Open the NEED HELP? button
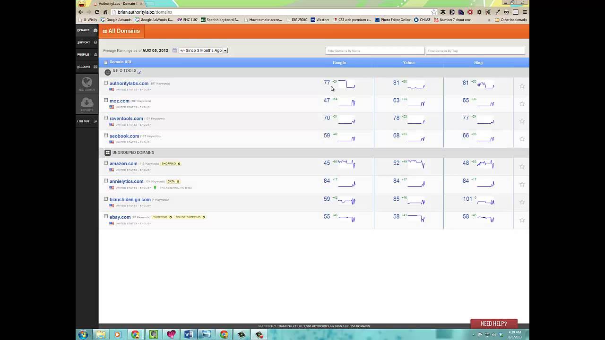The height and width of the screenshot is (340, 605). point(494,323)
